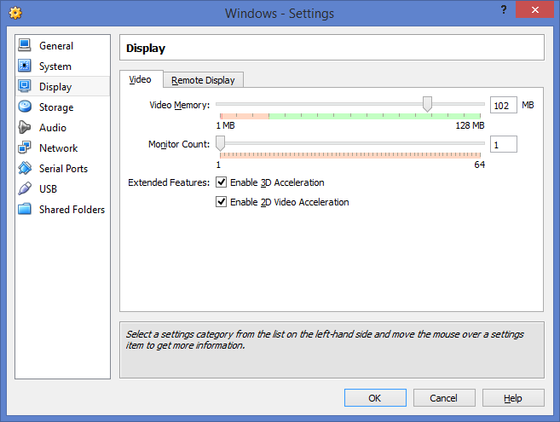Close the Windows Settings dialog
The width and height of the screenshot is (560, 422).
point(534,9)
